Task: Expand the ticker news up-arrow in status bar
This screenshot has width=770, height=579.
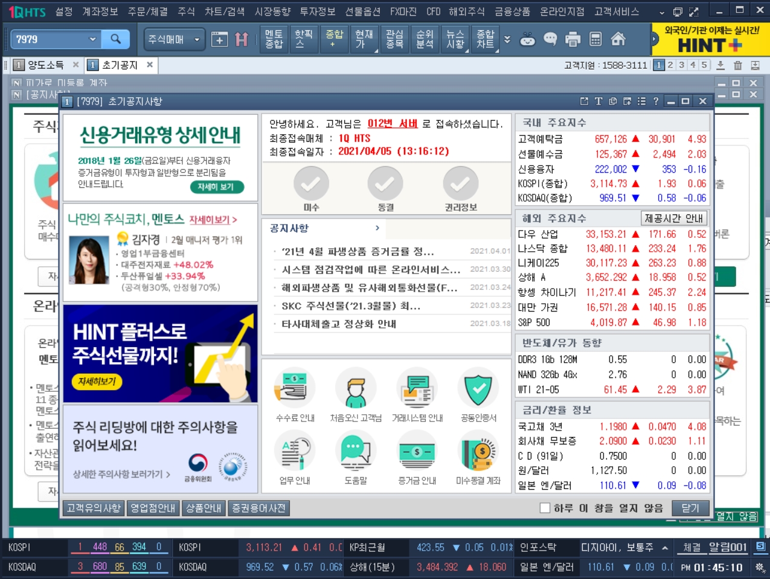Action: pos(665,548)
